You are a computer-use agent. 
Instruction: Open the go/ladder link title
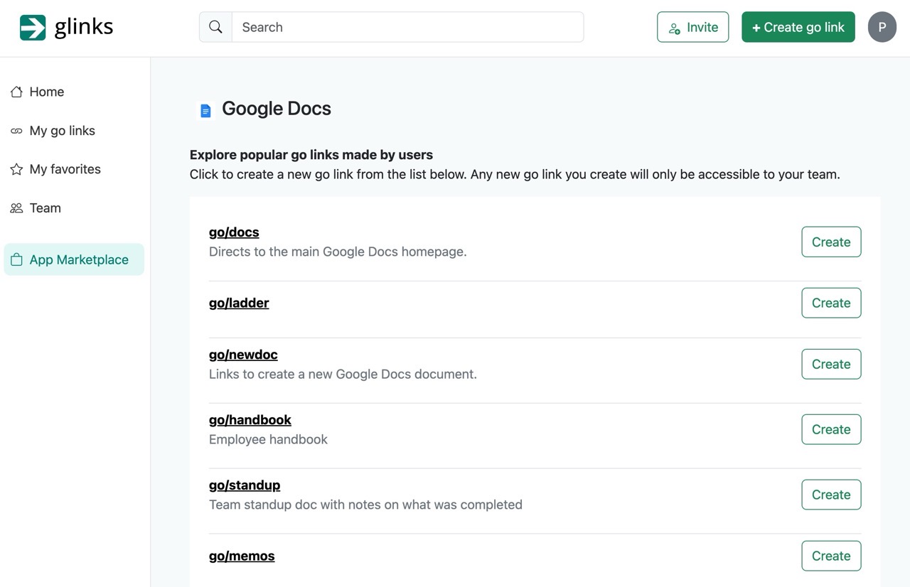coord(239,303)
